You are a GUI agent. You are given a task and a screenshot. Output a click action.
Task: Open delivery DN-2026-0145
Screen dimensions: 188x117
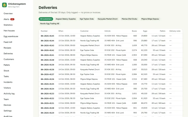[48, 36]
